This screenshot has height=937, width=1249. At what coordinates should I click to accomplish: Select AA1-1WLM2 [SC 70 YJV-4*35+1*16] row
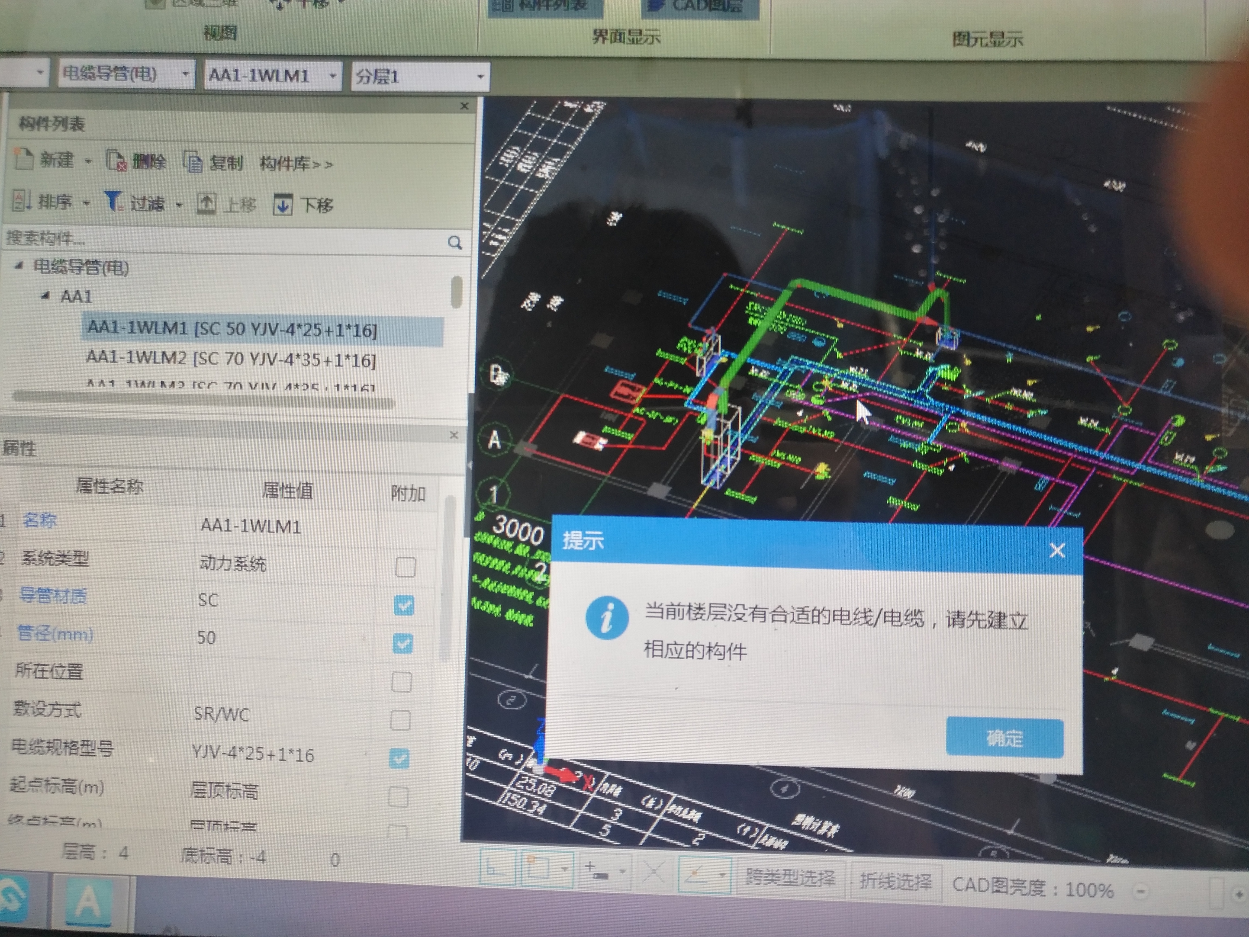click(x=231, y=359)
